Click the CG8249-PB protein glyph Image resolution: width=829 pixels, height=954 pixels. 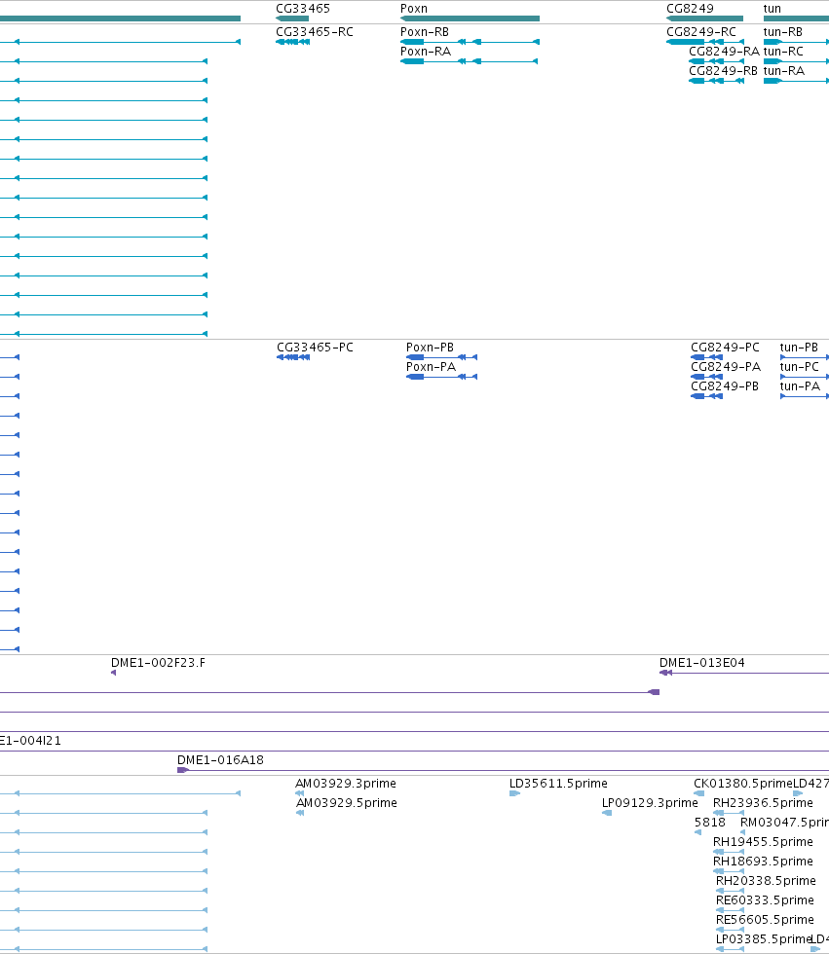click(x=706, y=396)
